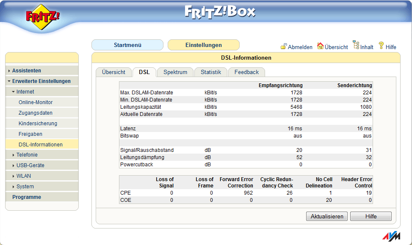412x245 pixels.
Task: Open Assistenten in the sidebar
Action: pos(27,71)
